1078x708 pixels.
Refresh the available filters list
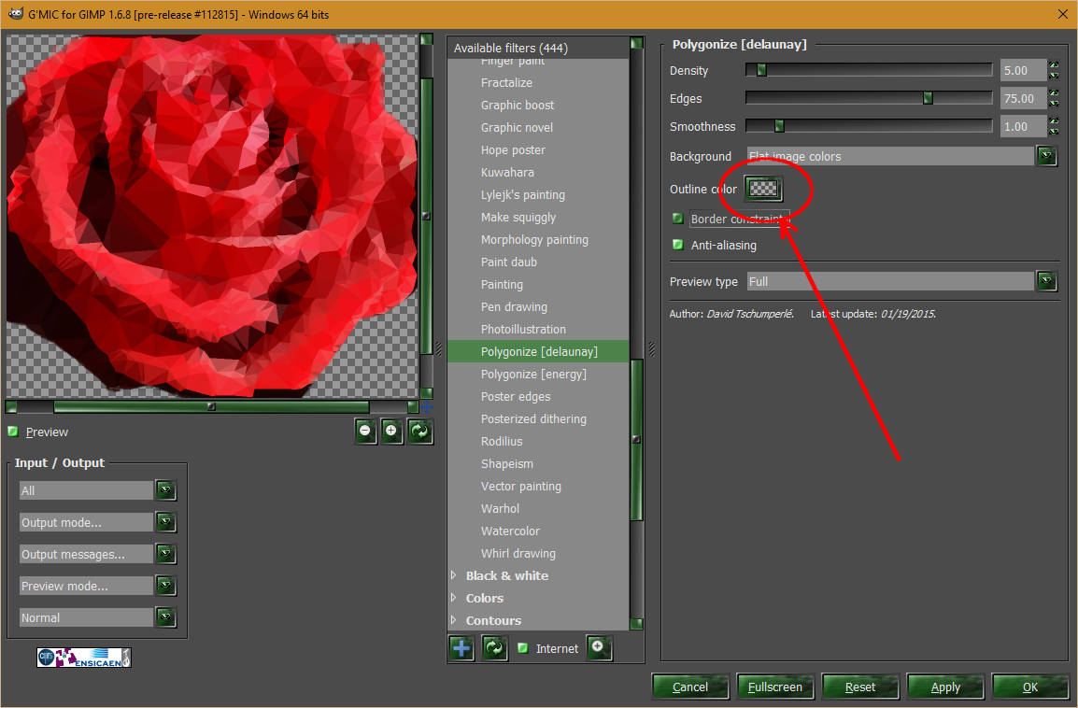tap(494, 648)
